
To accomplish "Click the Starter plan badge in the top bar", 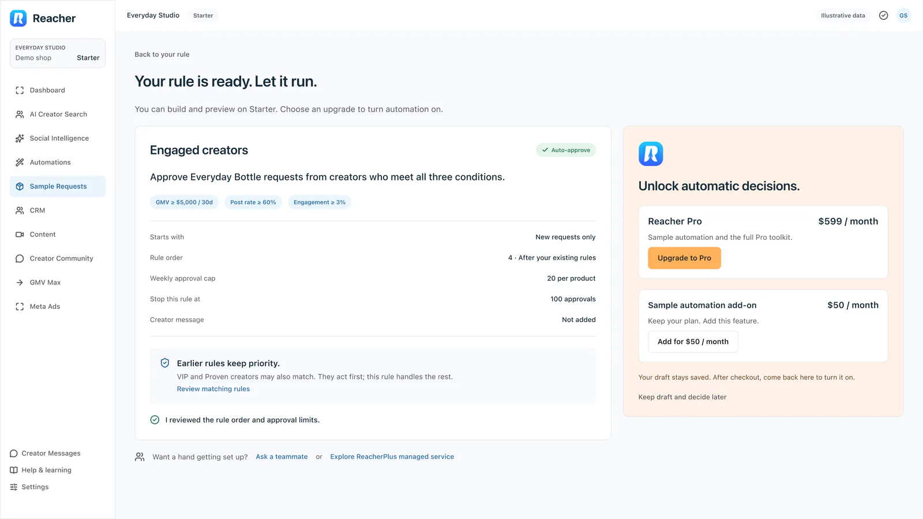I will pos(203,16).
